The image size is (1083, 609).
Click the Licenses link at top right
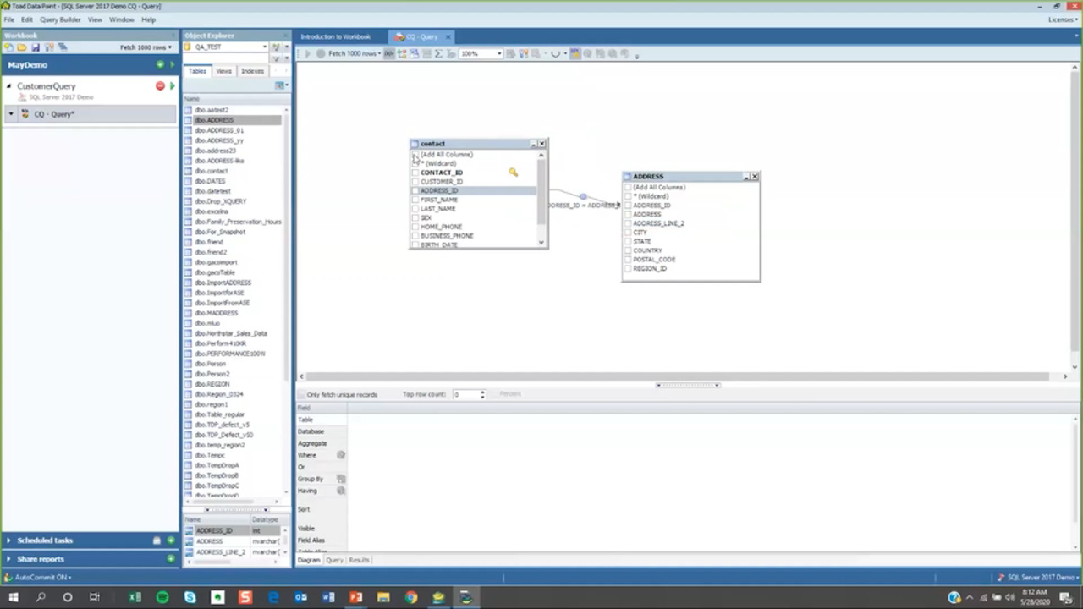[x=1062, y=19]
